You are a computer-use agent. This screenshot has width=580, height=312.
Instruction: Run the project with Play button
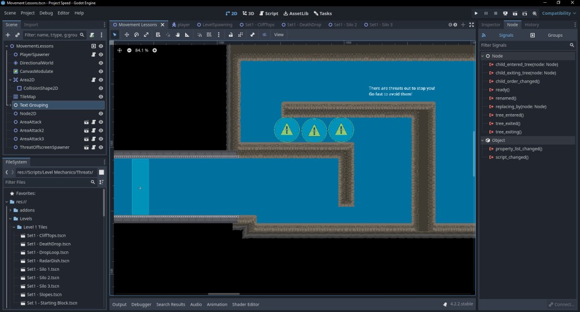point(476,13)
